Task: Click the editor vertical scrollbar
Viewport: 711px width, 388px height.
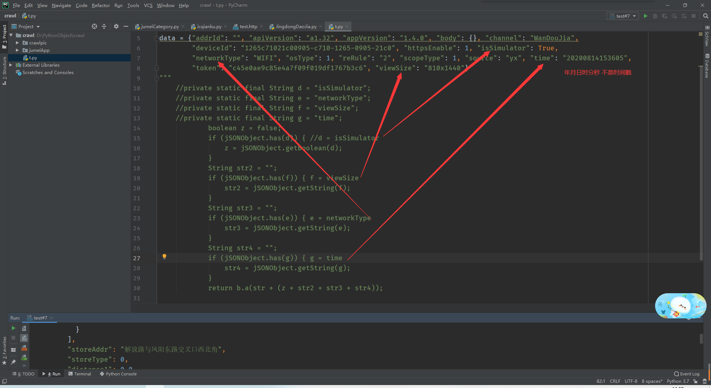Action: pyautogui.click(x=701, y=163)
